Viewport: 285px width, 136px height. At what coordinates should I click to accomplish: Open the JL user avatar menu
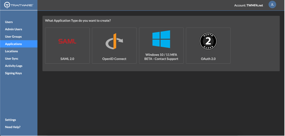(x=272, y=5)
